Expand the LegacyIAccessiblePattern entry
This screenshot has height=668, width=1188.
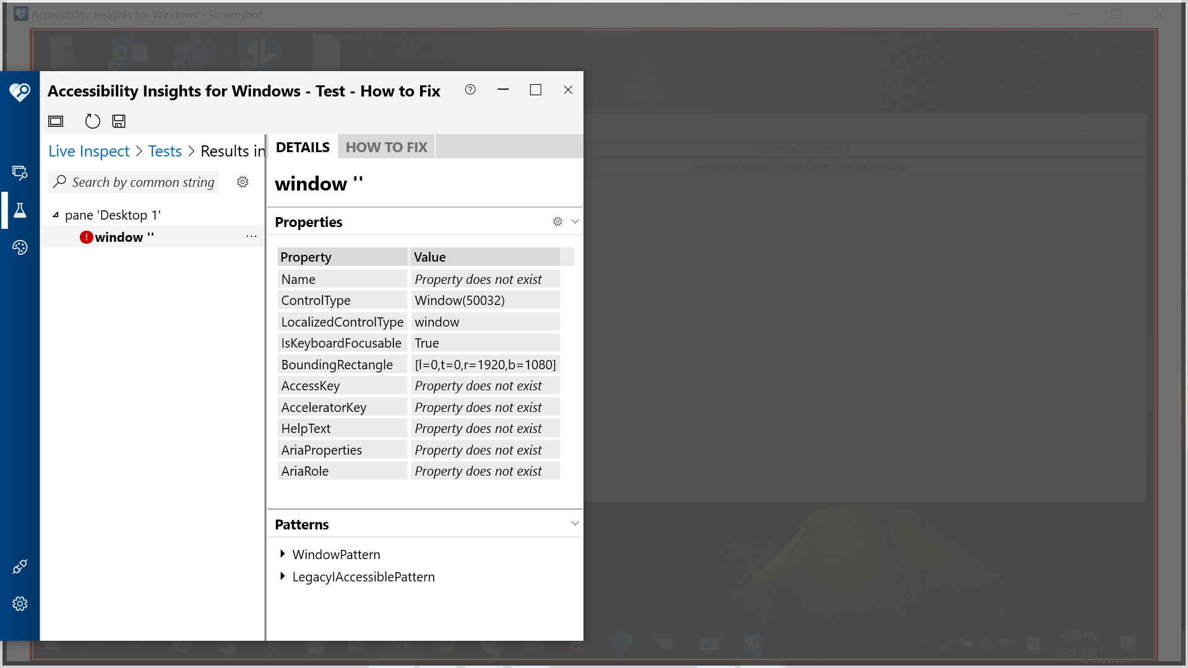click(x=283, y=576)
